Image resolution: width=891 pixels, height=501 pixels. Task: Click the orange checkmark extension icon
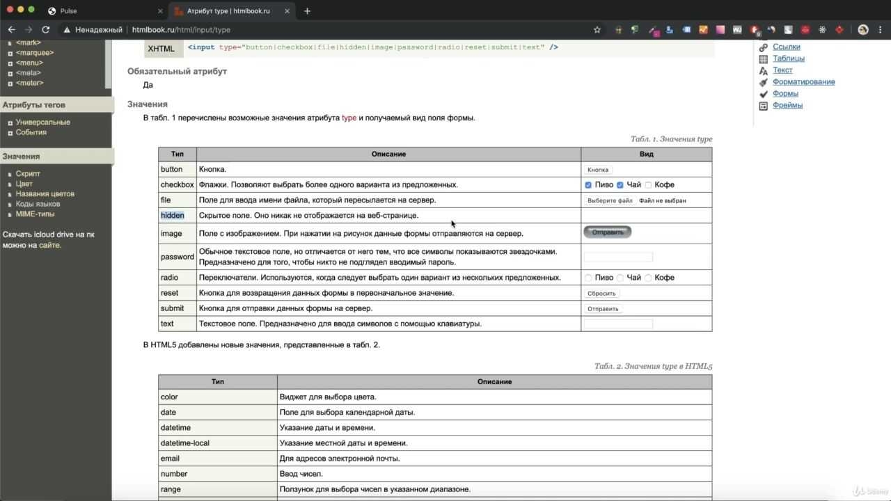[703, 30]
